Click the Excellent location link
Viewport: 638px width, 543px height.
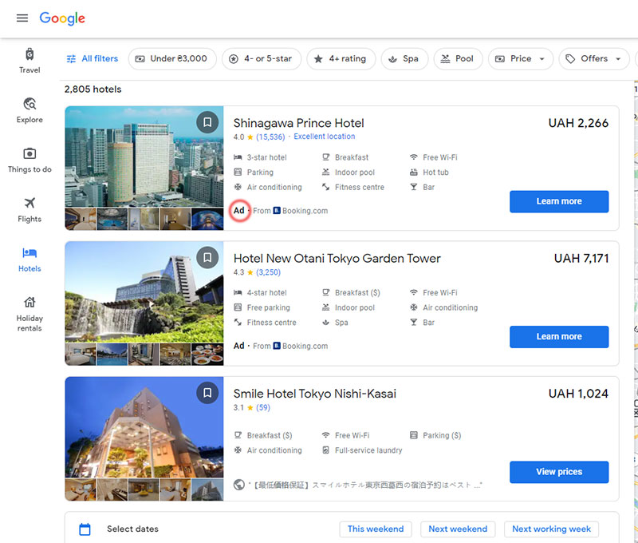click(325, 137)
